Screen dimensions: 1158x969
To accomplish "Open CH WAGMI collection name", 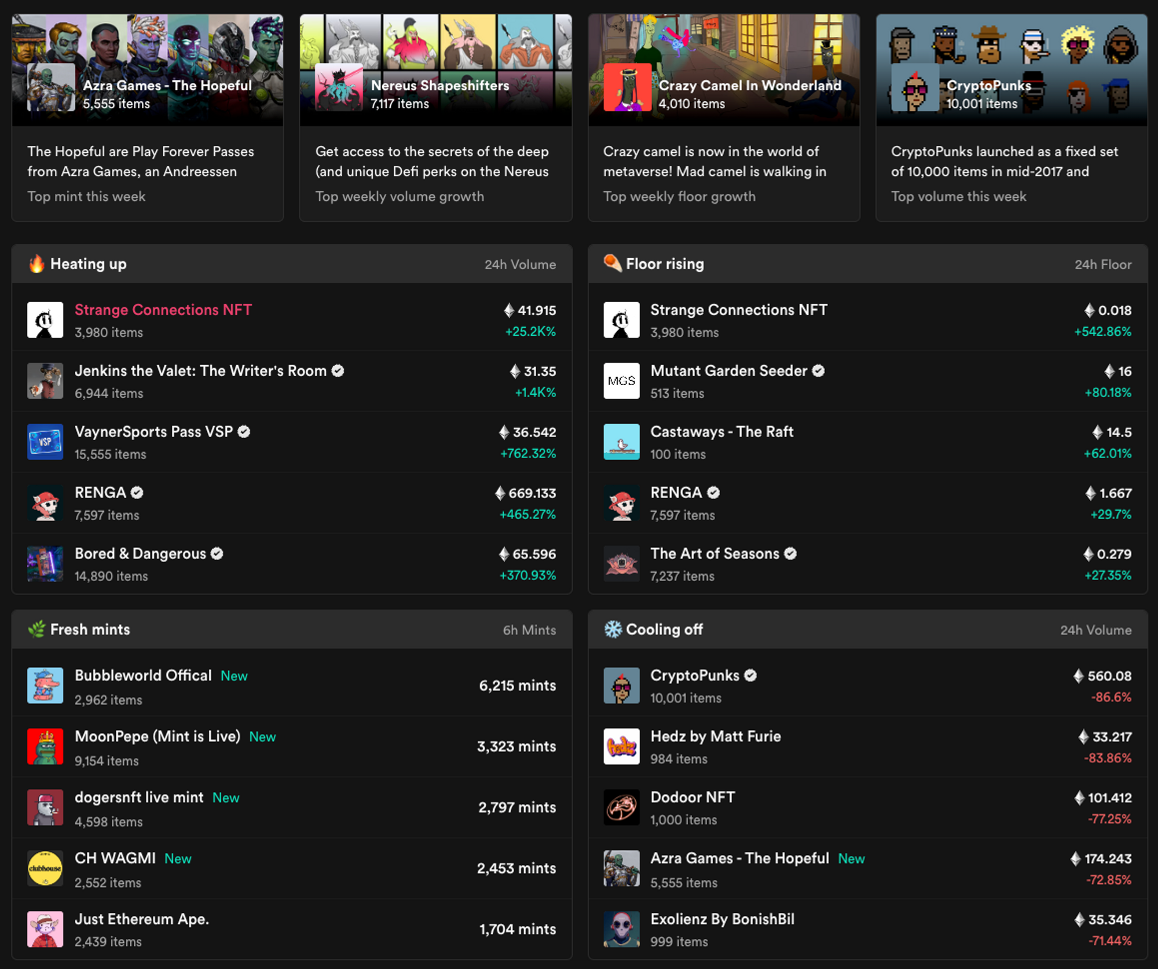I will click(x=115, y=858).
